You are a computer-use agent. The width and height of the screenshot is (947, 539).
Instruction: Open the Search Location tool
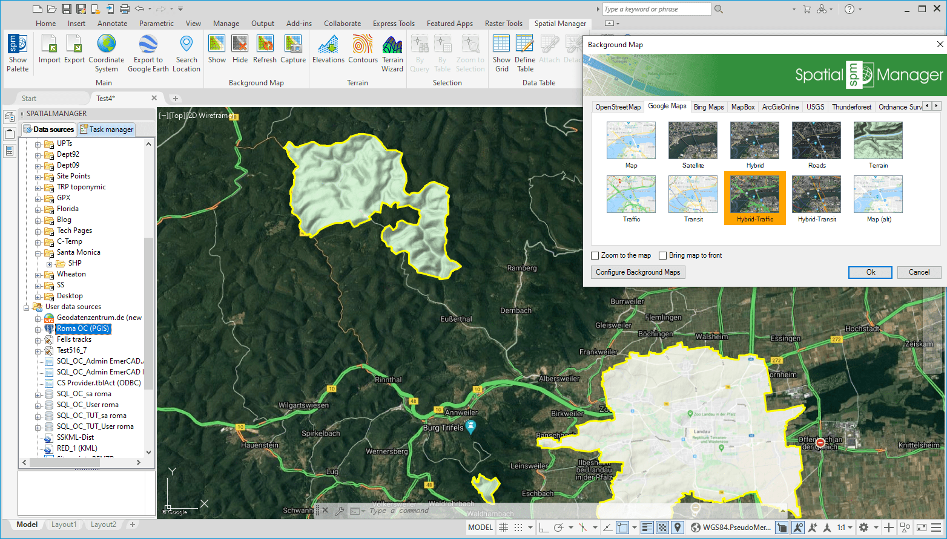pos(186,53)
